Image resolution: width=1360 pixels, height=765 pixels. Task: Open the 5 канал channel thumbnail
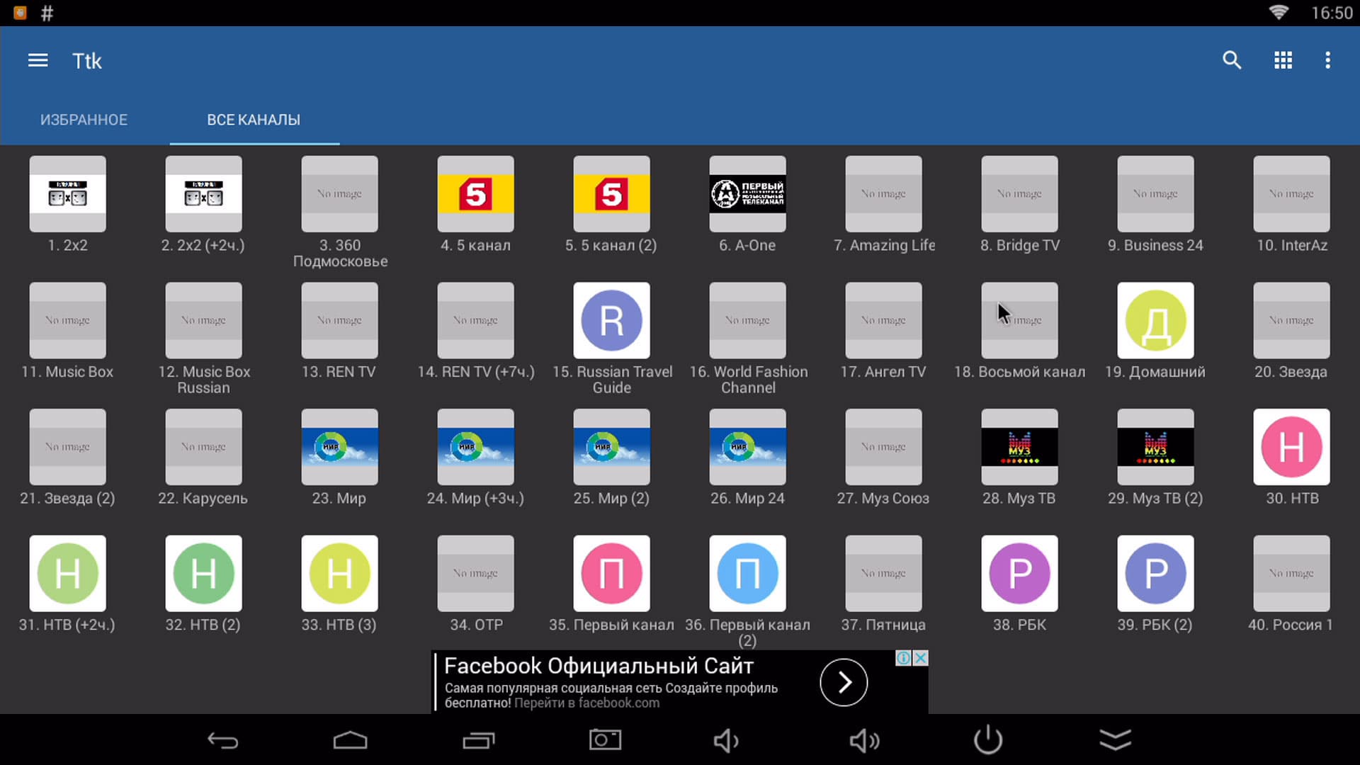click(475, 194)
